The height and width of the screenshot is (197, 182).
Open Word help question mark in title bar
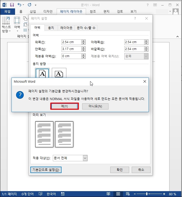[148, 5]
